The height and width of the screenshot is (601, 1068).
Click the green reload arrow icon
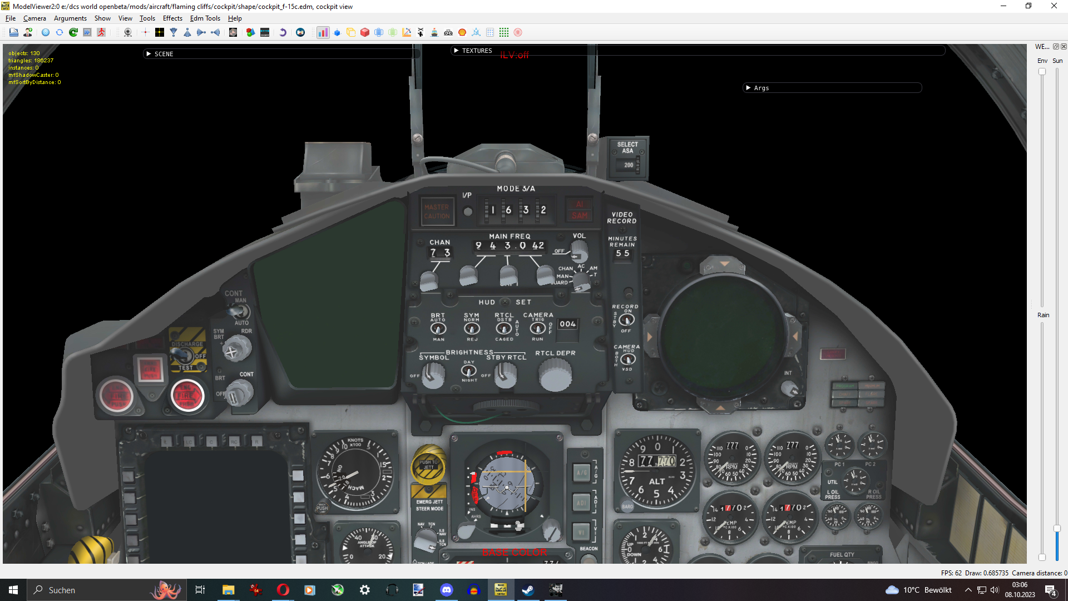[x=73, y=32]
